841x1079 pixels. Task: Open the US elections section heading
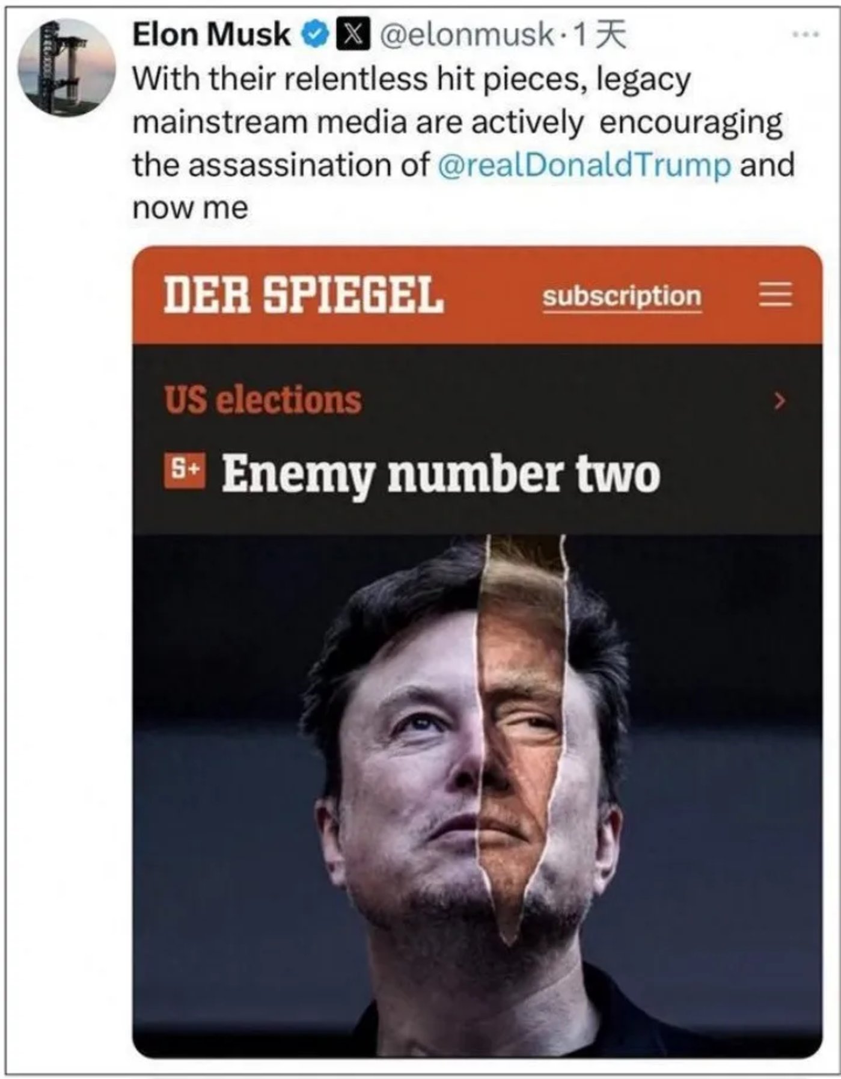click(263, 400)
